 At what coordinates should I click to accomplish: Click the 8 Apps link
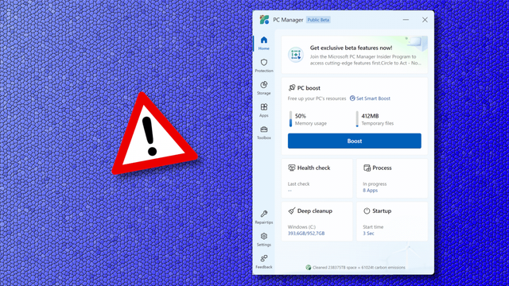pyautogui.click(x=370, y=191)
